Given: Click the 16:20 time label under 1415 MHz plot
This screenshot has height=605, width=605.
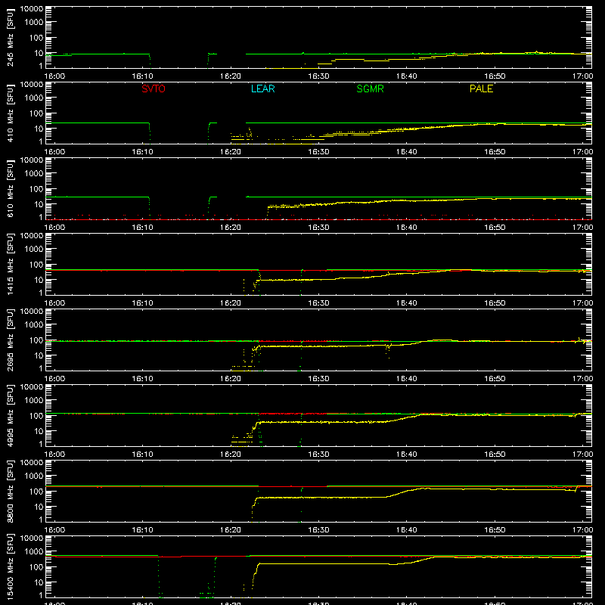Looking at the screenshot, I should coord(231,303).
